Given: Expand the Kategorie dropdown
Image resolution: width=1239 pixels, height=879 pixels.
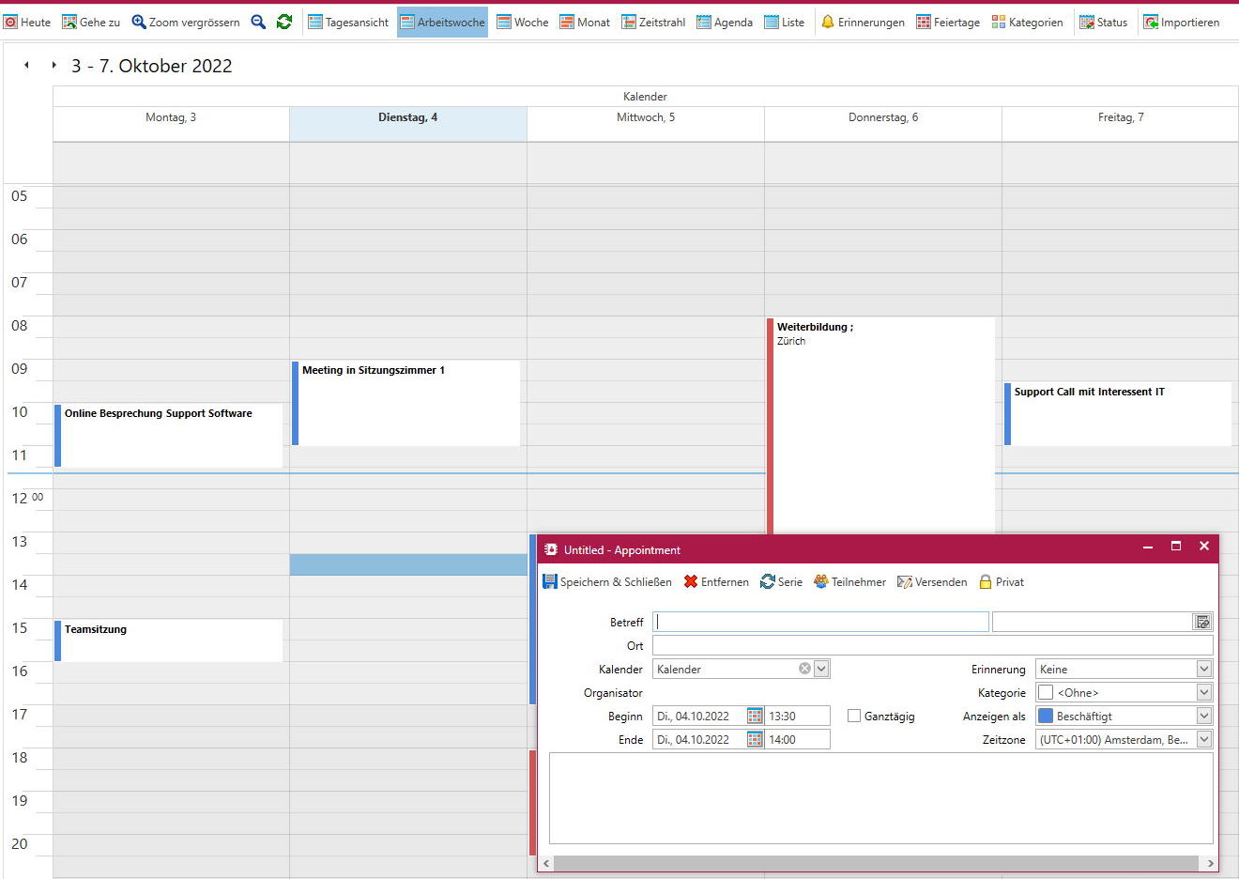Looking at the screenshot, I should (1204, 692).
